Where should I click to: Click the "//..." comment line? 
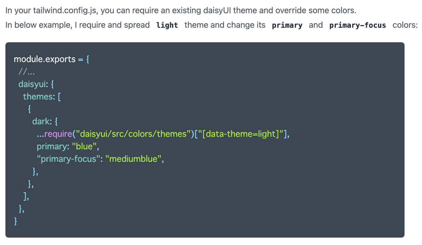[x=26, y=71]
